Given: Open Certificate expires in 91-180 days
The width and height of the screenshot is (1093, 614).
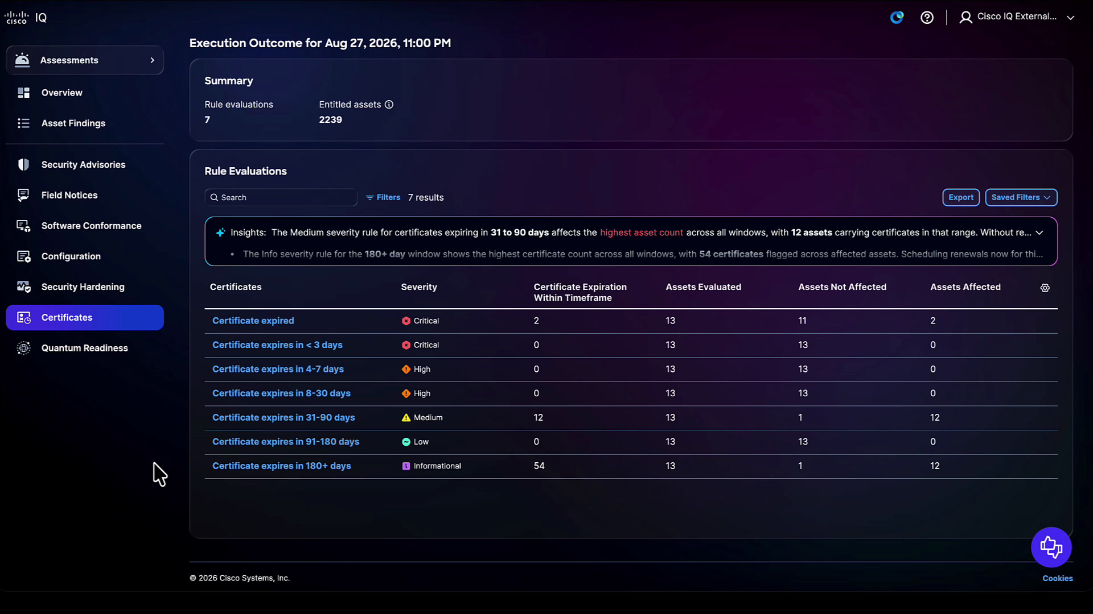Looking at the screenshot, I should click(x=286, y=442).
